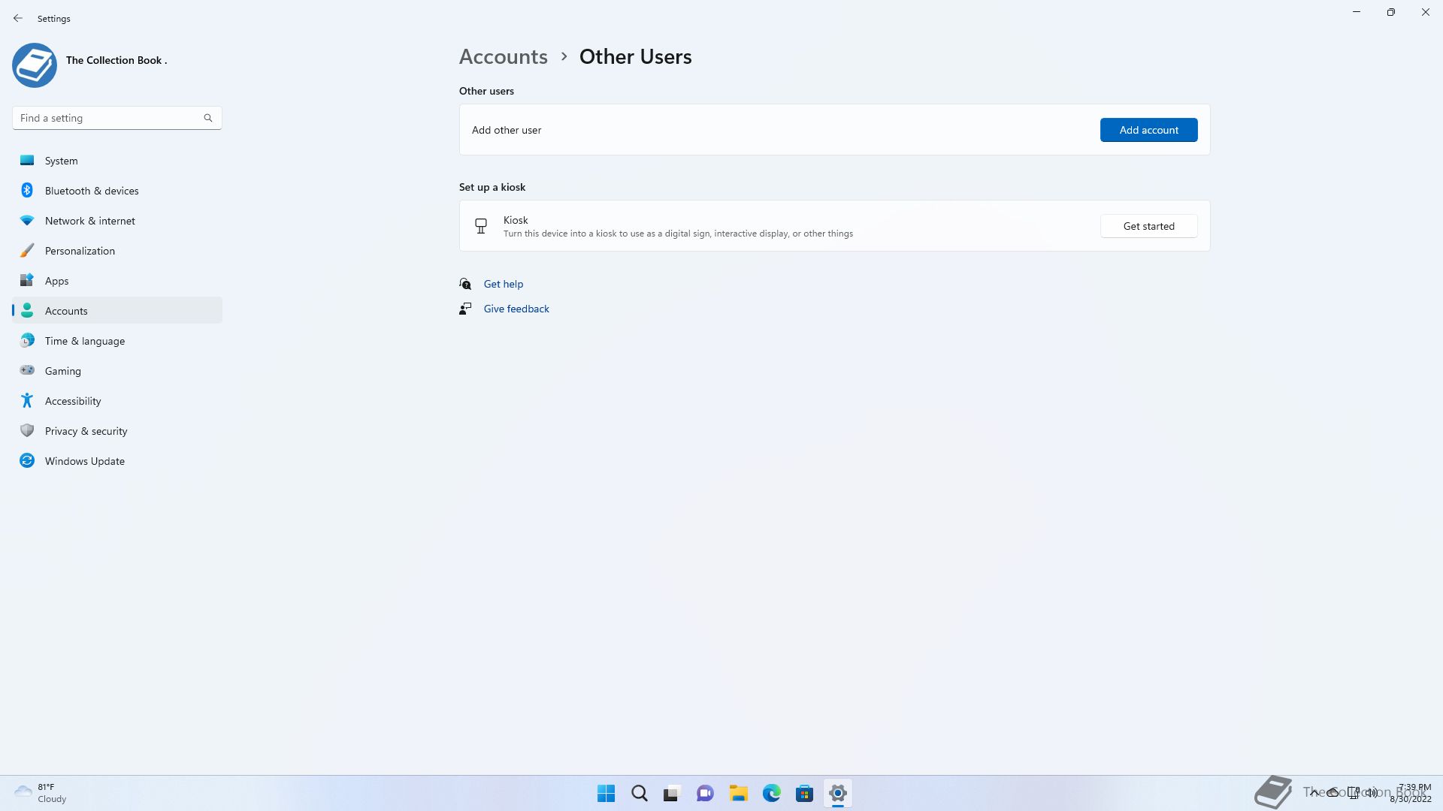
Task: Open the Apps settings category
Action: 56,281
